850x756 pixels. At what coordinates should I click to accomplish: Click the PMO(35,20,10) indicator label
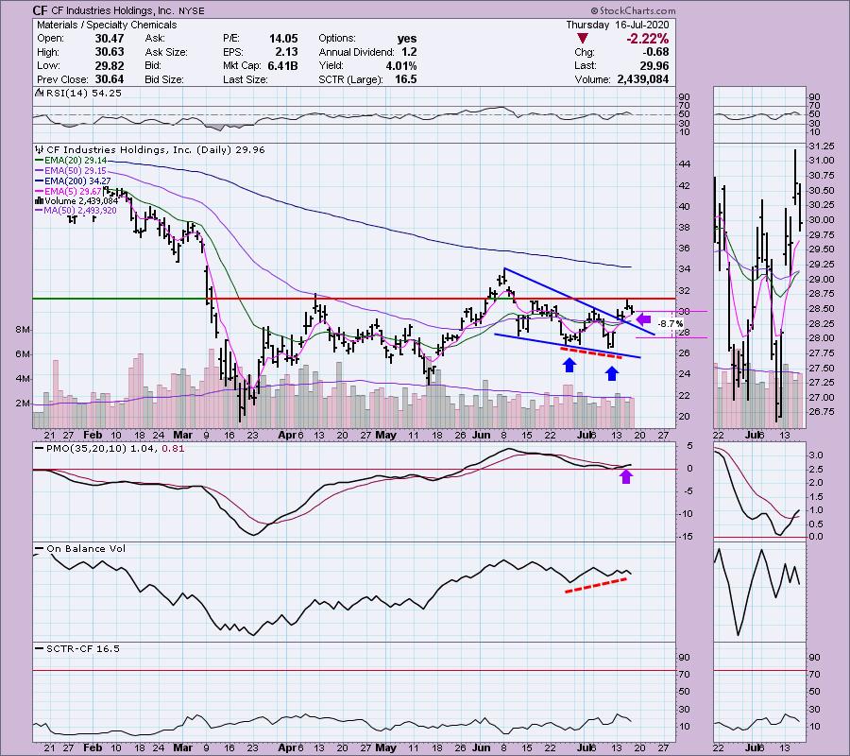[115, 449]
